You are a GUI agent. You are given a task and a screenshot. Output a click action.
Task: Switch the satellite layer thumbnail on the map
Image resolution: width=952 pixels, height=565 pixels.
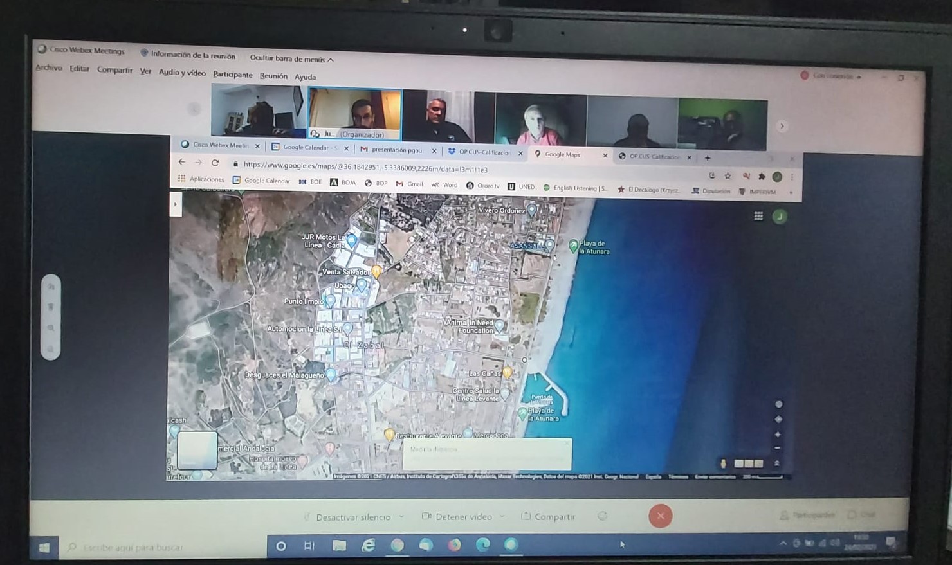pyautogui.click(x=197, y=451)
